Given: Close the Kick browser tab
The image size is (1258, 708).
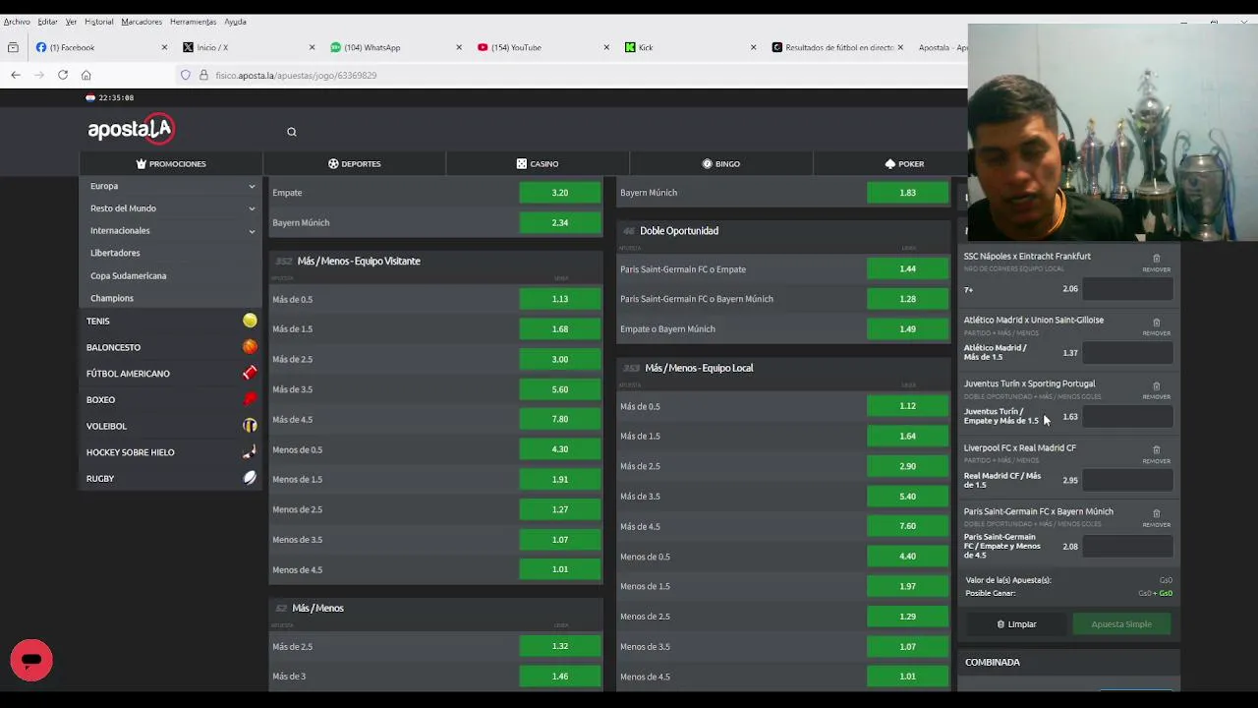Looking at the screenshot, I should [753, 47].
